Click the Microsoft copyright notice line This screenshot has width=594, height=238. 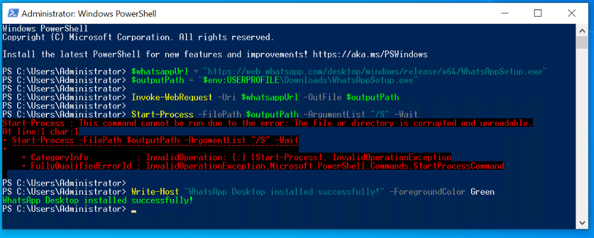tap(138, 37)
